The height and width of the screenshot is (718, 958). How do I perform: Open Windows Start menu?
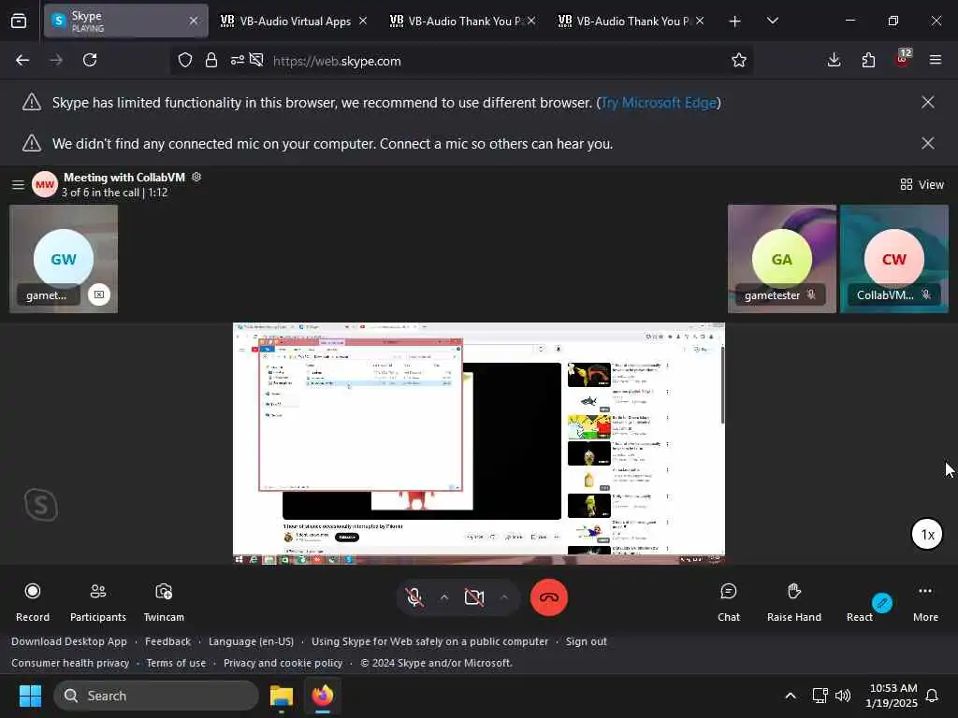[30, 696]
